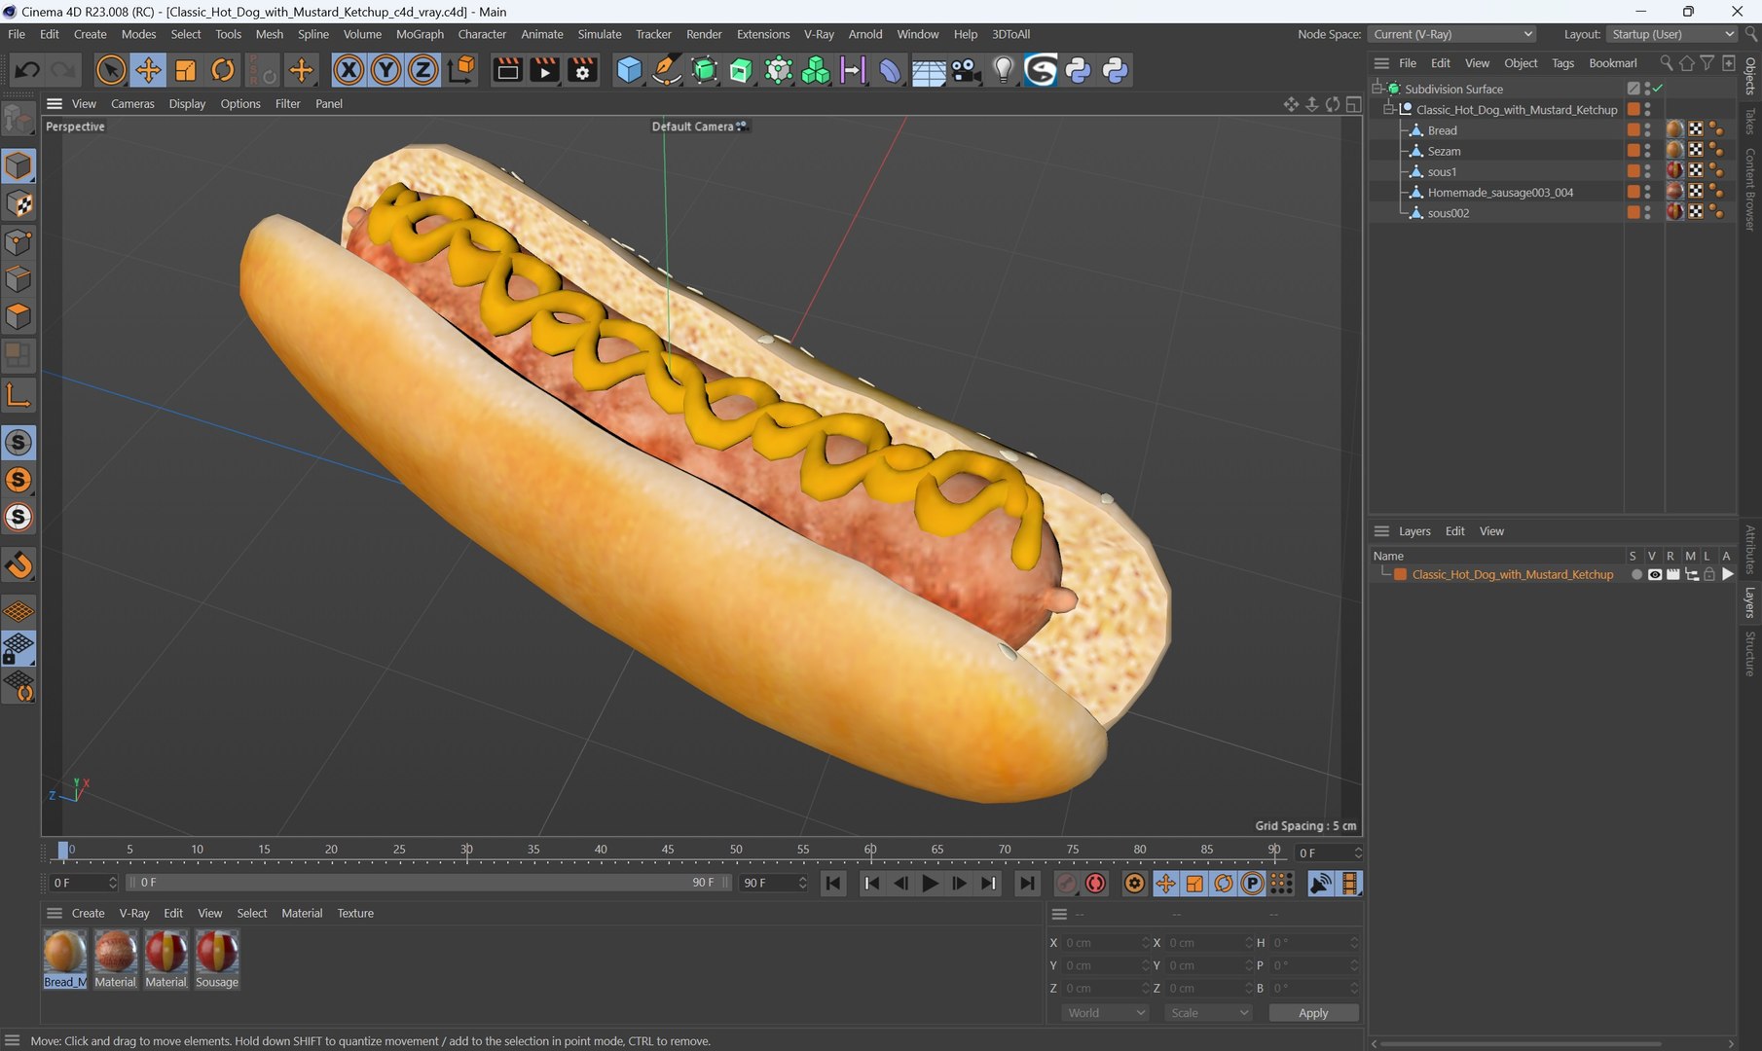Click the Undo arrow icon
Screen dimensions: 1762x1051
tap(27, 70)
